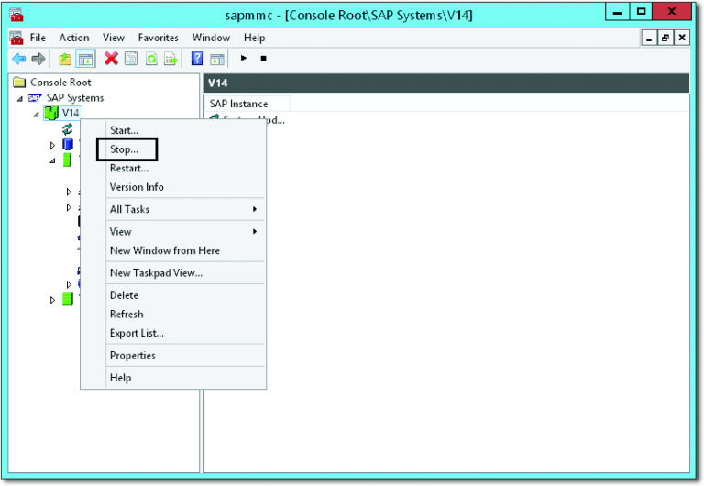The height and width of the screenshot is (486, 704).
Task: Choose Stop... from the context menu
Action: point(125,149)
